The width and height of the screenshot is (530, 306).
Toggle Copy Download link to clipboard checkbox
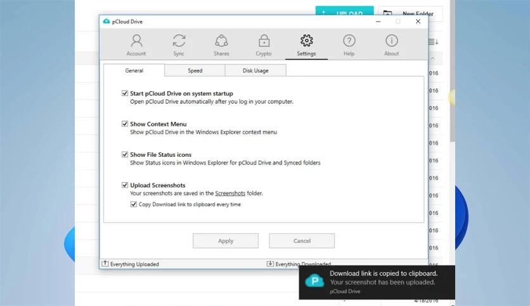pos(134,204)
